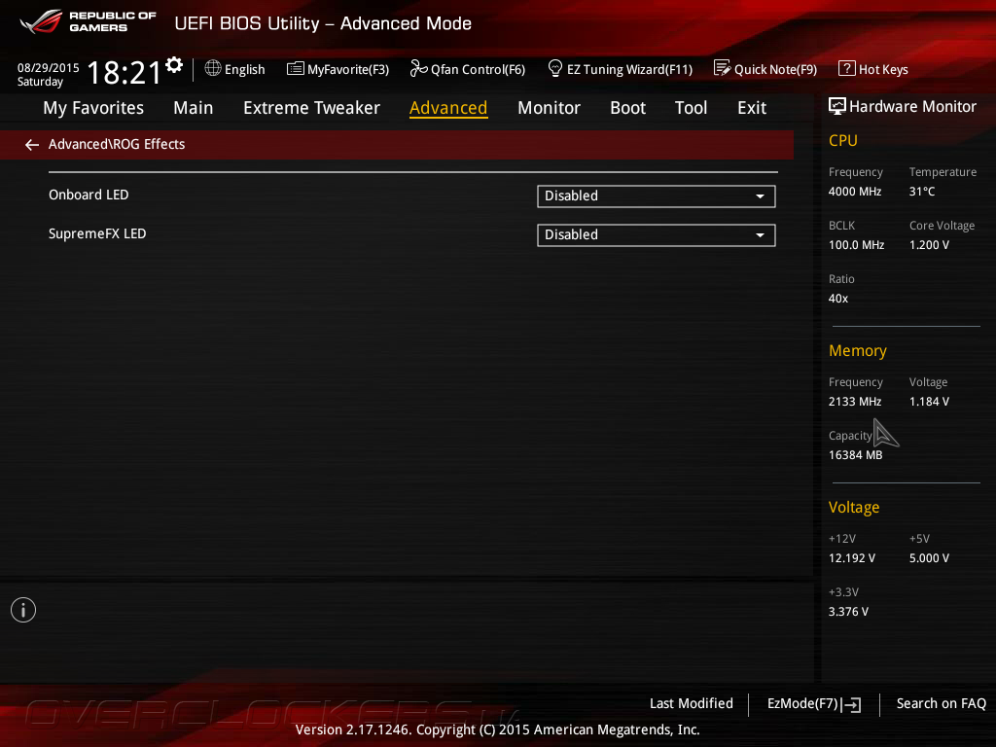The image size is (996, 747).
Task: Click the Version 2.17.1246 copyright text
Action: tap(497, 729)
